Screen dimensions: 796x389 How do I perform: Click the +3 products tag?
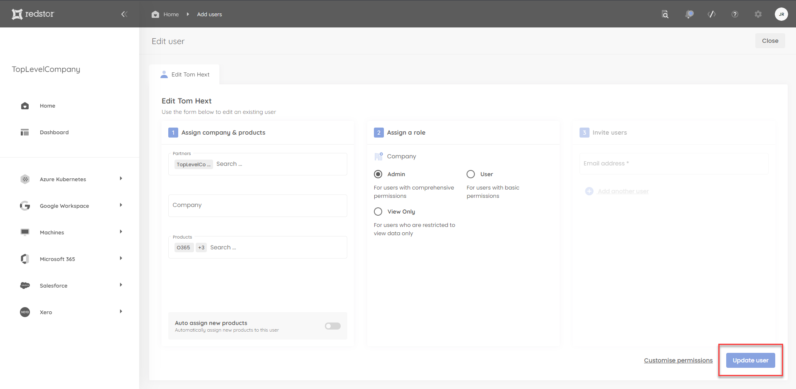pyautogui.click(x=201, y=247)
